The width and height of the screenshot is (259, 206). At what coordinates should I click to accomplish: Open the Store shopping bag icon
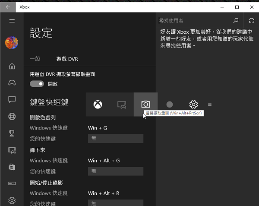[12, 167]
